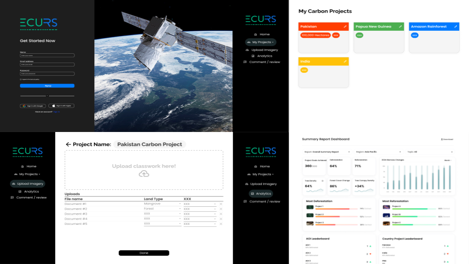Screen dimensions: 469x264
Task: Click the Email address input field
Action: pos(47,65)
